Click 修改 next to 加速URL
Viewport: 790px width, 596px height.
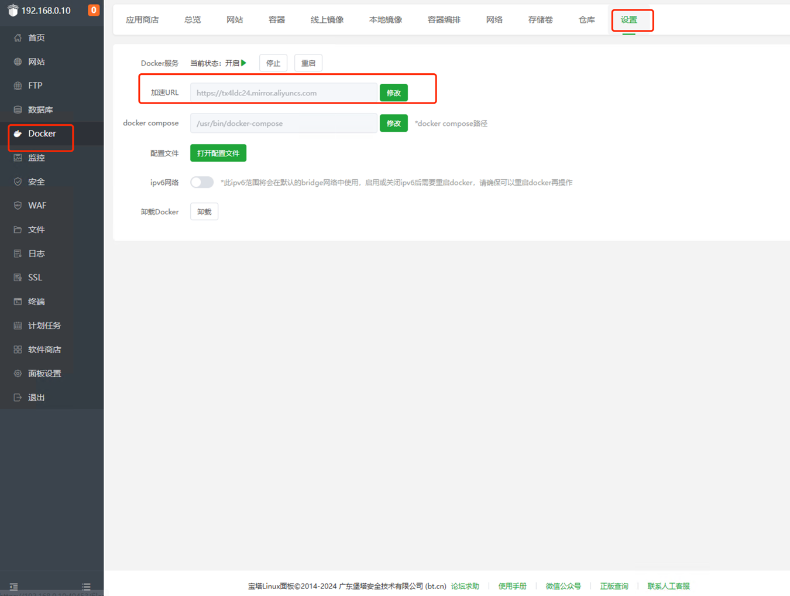click(393, 93)
